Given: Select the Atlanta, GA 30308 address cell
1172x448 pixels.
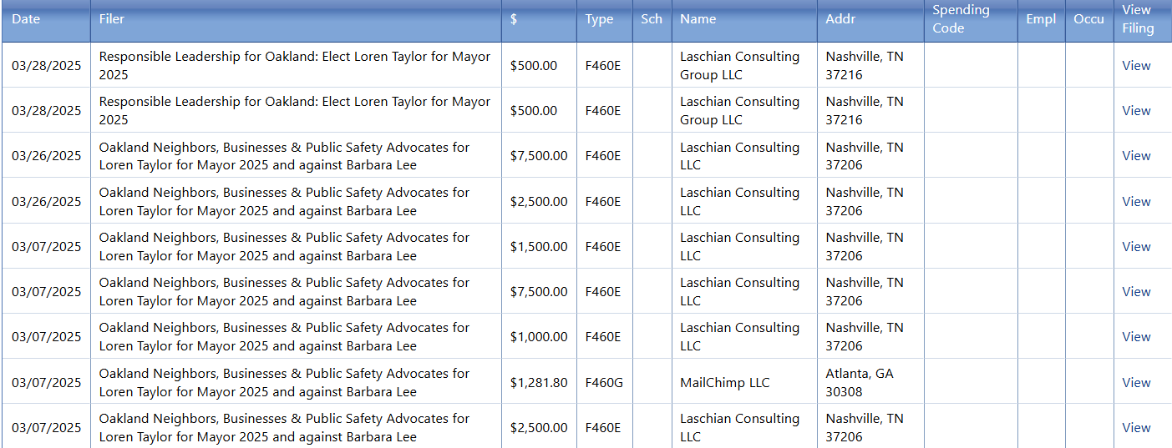Looking at the screenshot, I should [860, 382].
